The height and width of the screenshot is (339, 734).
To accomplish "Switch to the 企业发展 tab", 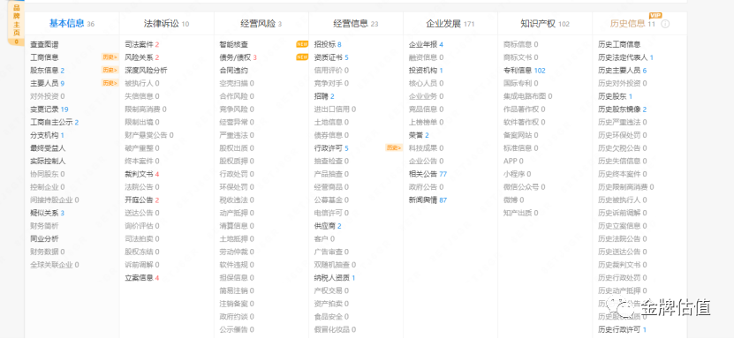I will pyautogui.click(x=450, y=23).
